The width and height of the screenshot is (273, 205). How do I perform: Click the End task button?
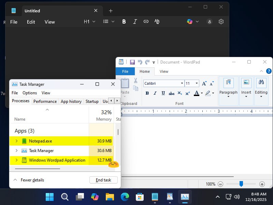[x=103, y=180]
